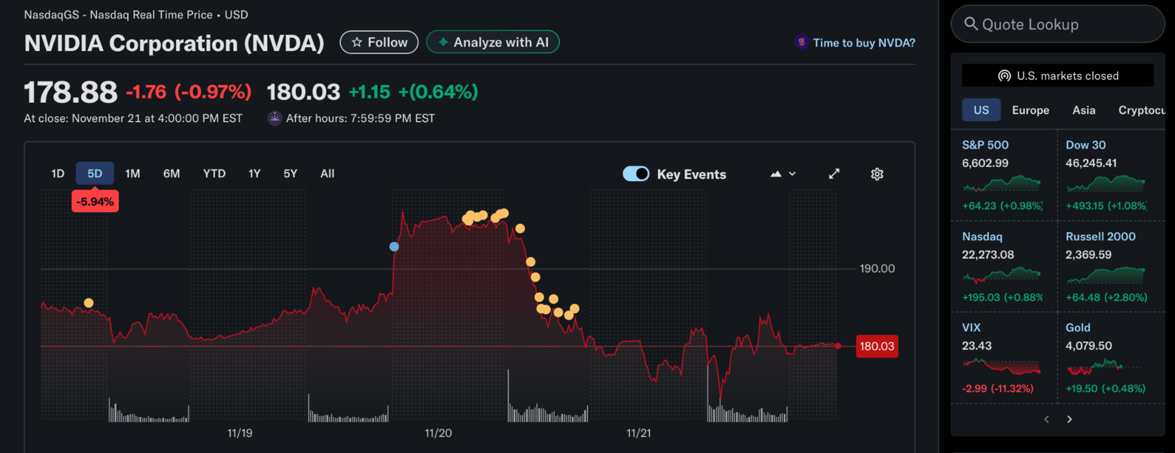
Task: Click the 'At close: November 21' timestamp
Action: 133,118
